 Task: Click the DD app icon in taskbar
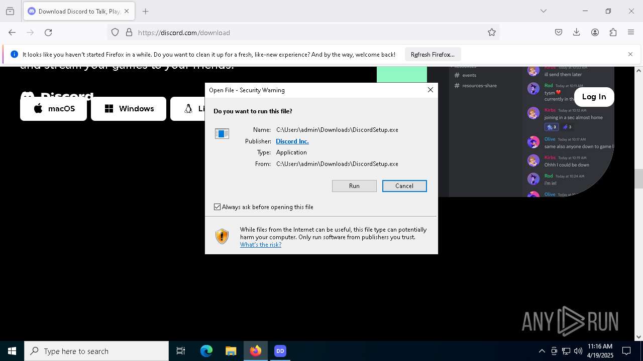[x=280, y=351]
